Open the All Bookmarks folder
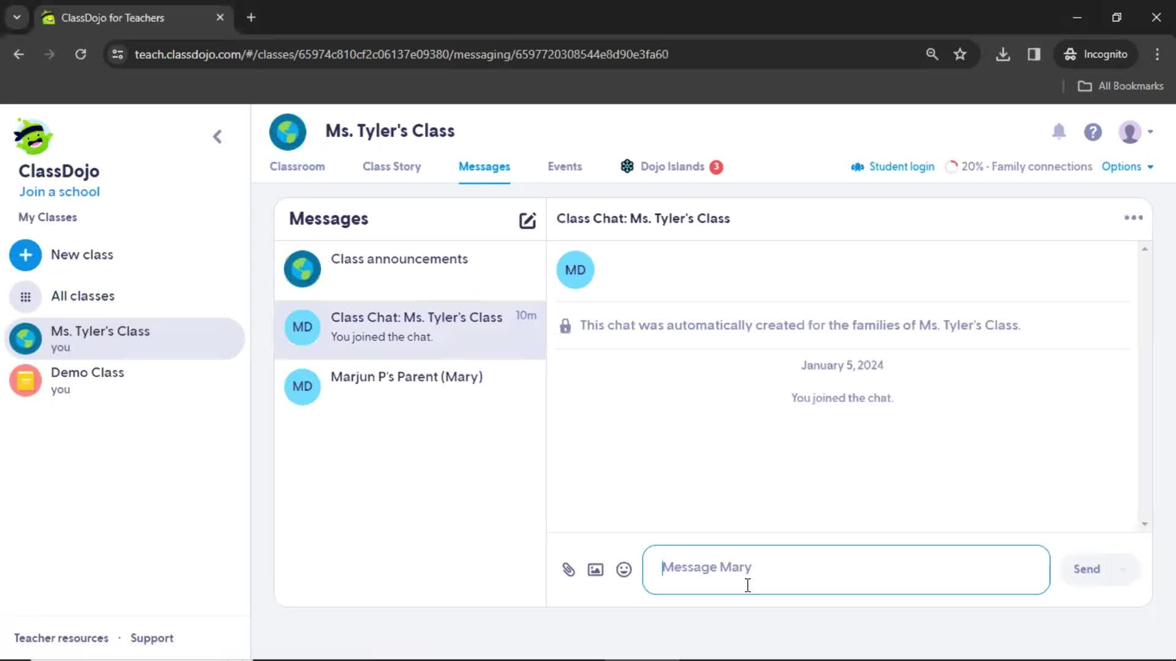 click(x=1120, y=86)
